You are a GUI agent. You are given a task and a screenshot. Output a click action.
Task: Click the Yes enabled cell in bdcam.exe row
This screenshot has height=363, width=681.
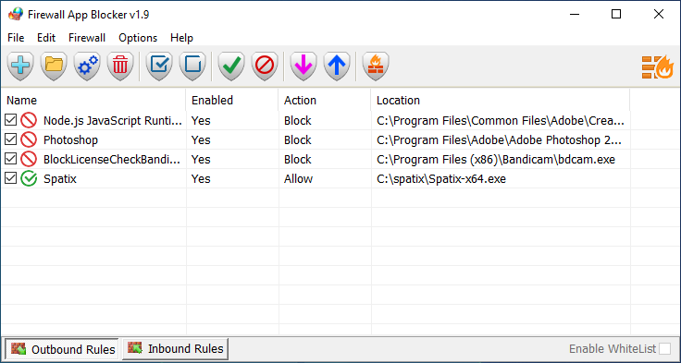201,160
